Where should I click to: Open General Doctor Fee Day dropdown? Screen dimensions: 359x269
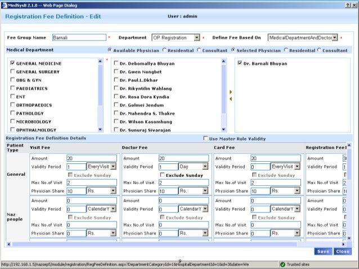pyautogui.click(x=205, y=167)
